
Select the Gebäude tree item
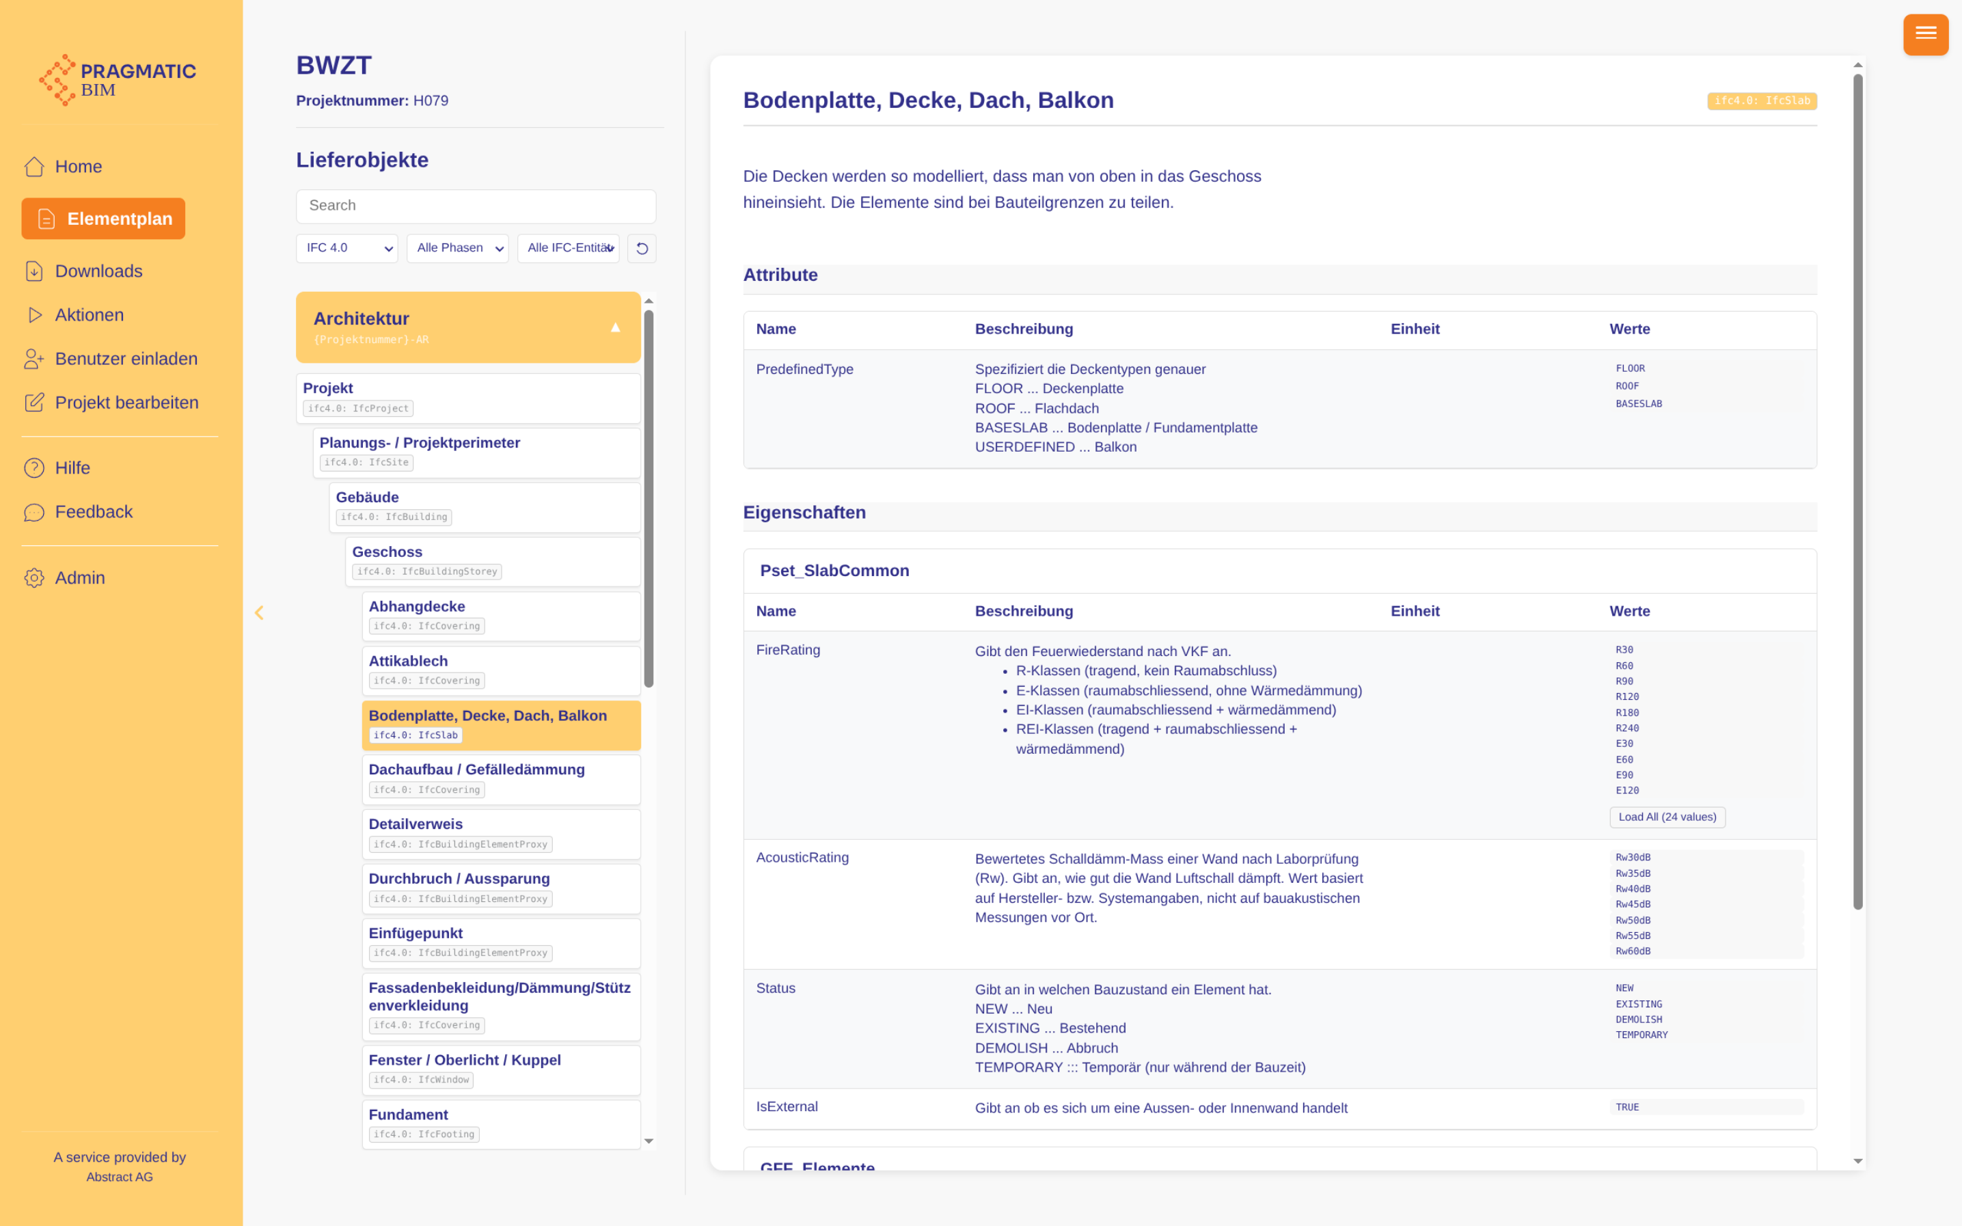(485, 507)
